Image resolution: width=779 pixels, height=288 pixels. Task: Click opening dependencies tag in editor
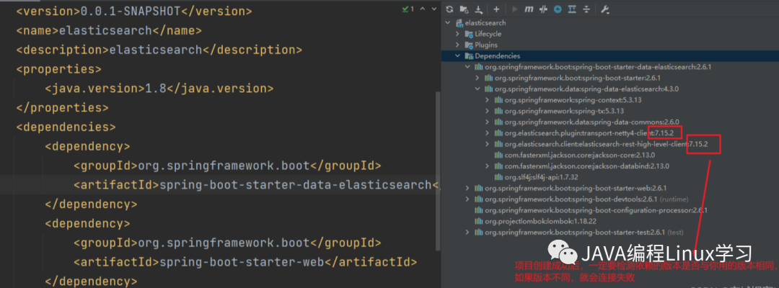[x=66, y=127]
